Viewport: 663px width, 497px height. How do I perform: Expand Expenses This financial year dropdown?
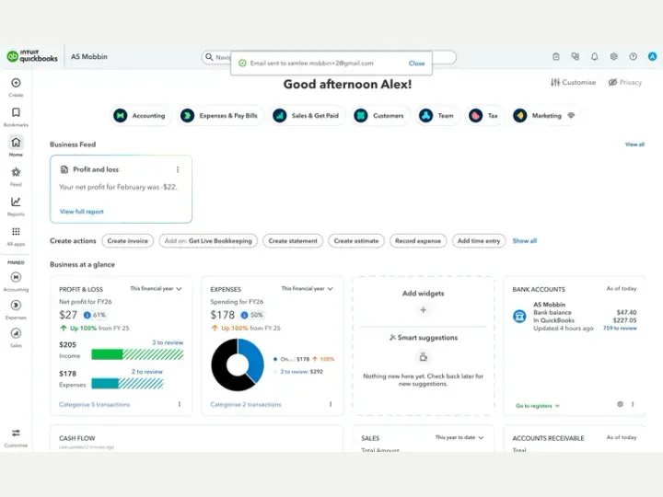point(307,289)
